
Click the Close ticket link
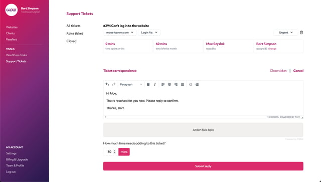(278, 71)
